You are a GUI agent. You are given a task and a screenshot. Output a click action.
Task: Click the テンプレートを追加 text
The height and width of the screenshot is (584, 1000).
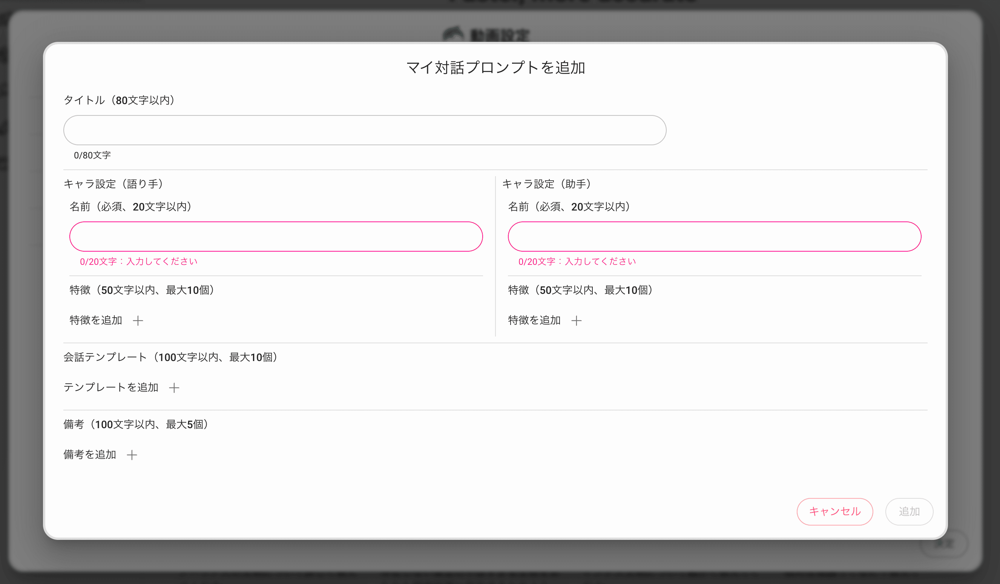(111, 387)
